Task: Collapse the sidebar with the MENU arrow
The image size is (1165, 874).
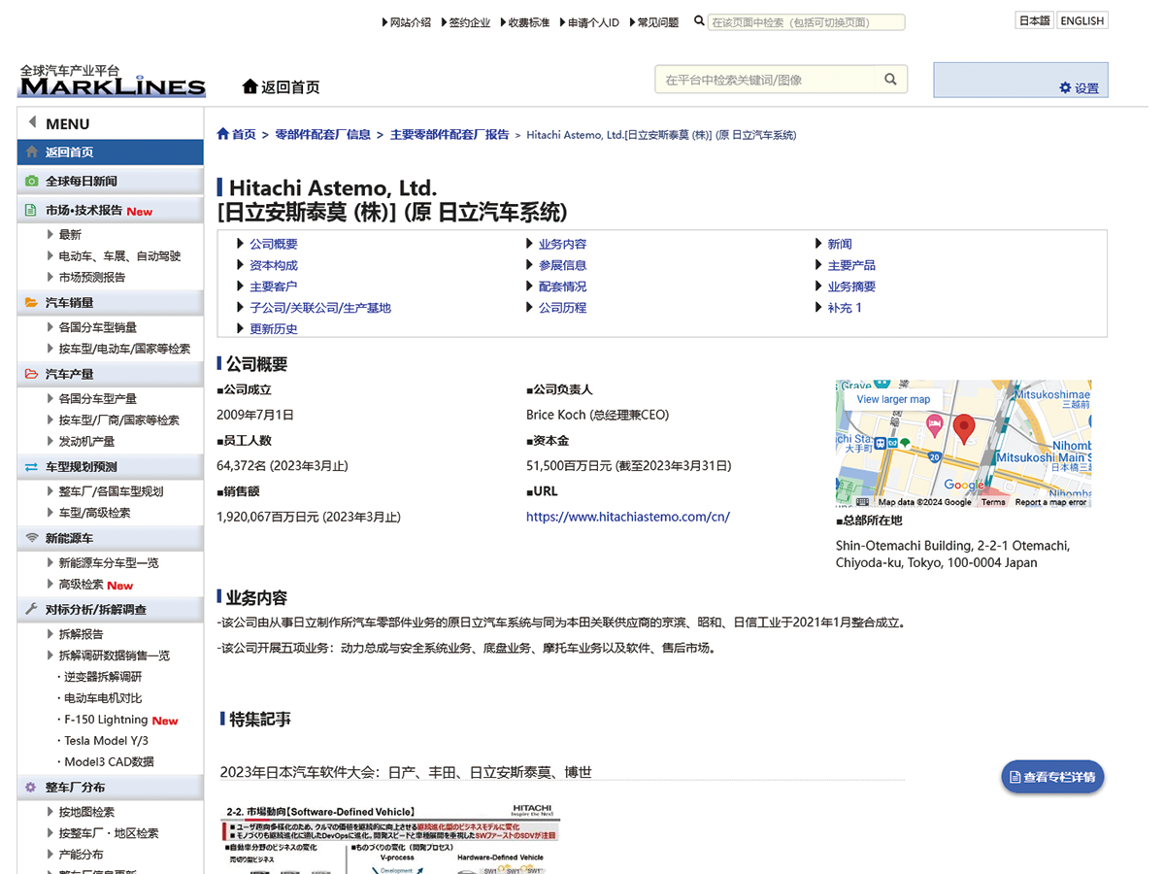Action: coord(32,122)
